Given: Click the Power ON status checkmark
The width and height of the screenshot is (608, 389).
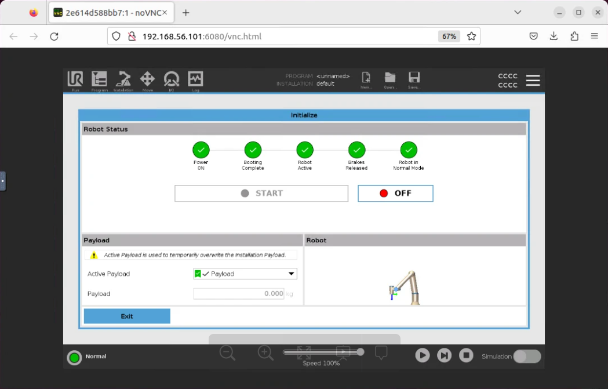Looking at the screenshot, I should tap(201, 150).
